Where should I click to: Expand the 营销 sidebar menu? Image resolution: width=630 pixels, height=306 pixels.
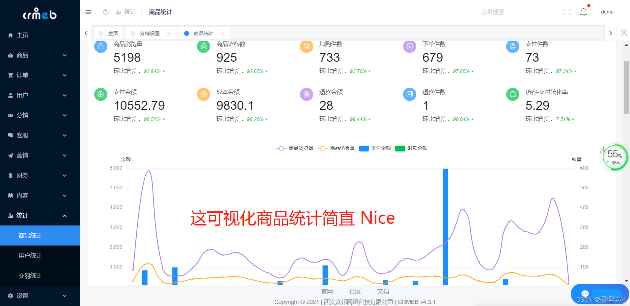click(x=40, y=155)
